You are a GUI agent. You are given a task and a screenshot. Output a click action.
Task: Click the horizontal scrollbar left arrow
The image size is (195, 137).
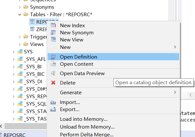(1, 126)
